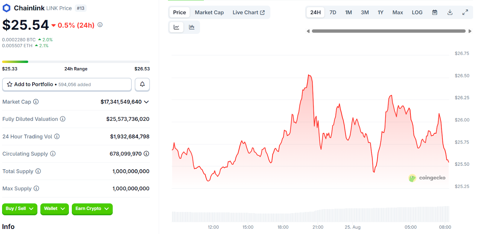Expand chart to fullscreen
479x234 pixels.
[465, 12]
